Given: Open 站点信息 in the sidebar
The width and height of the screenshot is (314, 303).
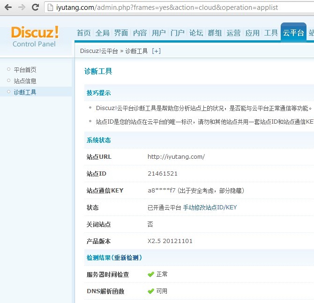Looking at the screenshot, I should pos(25,81).
